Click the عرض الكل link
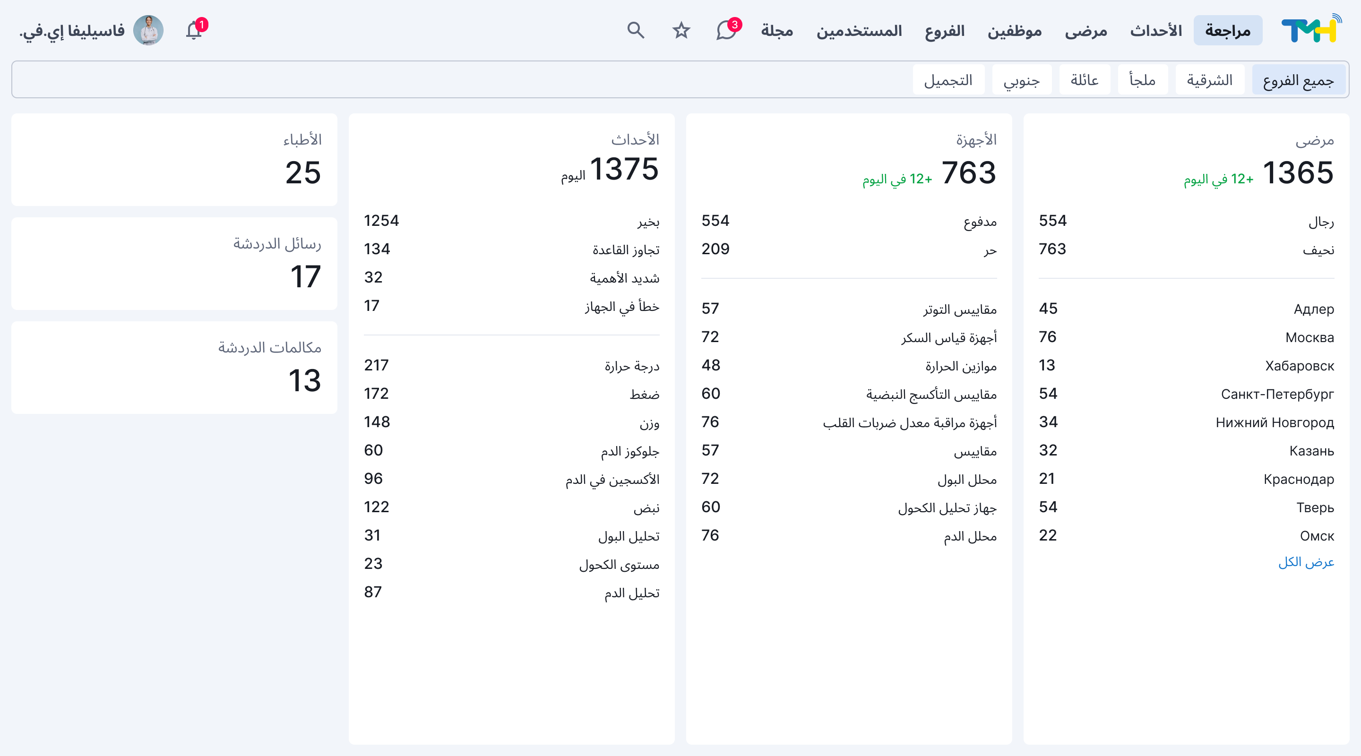Screen dimensions: 1361x756 pyautogui.click(x=1306, y=562)
